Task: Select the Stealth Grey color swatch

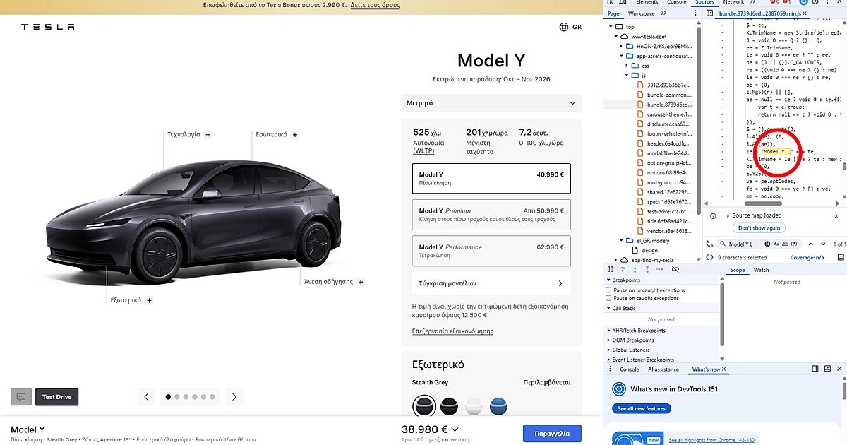Action: coord(423,406)
